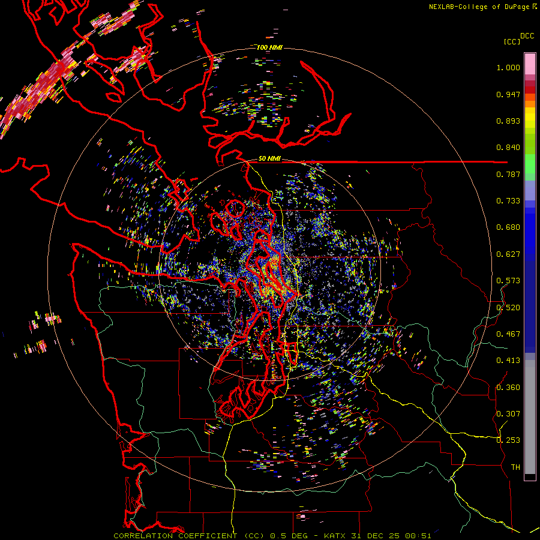Click the bright green segment of color bar

530,164
